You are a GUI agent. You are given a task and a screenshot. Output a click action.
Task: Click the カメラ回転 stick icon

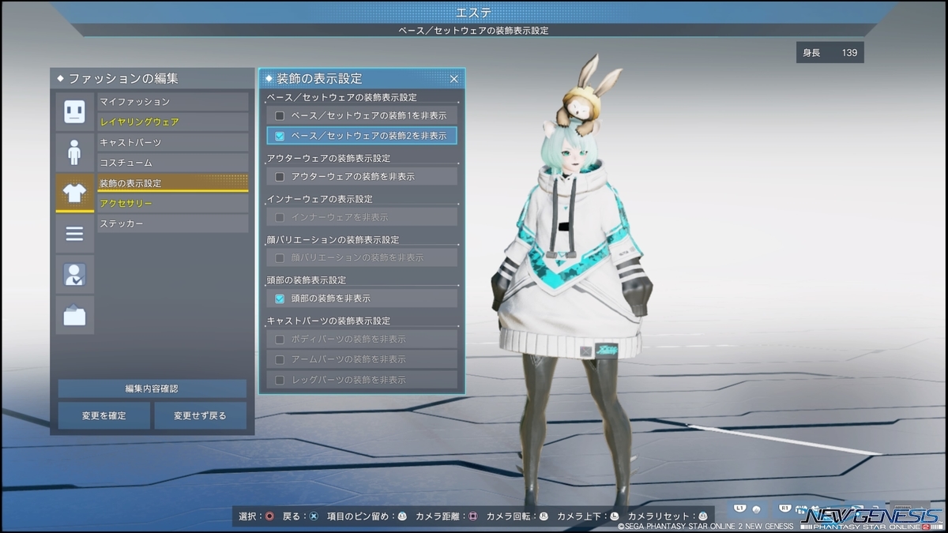tap(543, 516)
